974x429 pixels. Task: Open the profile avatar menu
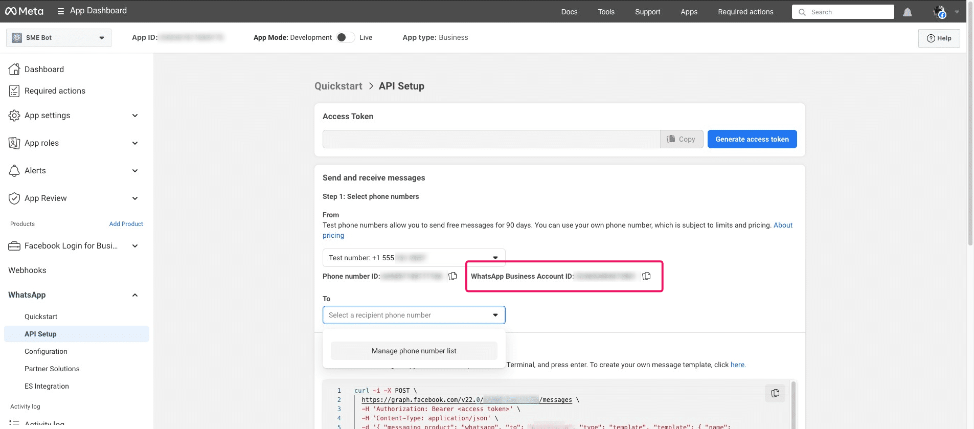click(940, 12)
